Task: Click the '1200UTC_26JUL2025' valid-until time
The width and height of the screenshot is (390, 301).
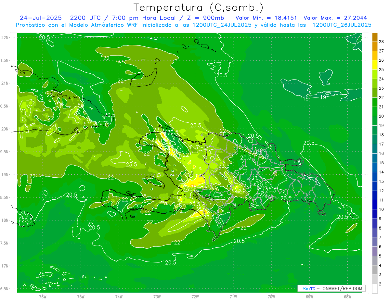Action: pyautogui.click(x=342, y=25)
